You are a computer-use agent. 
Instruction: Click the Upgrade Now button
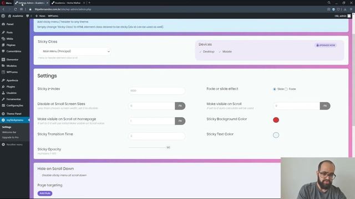click(326, 45)
